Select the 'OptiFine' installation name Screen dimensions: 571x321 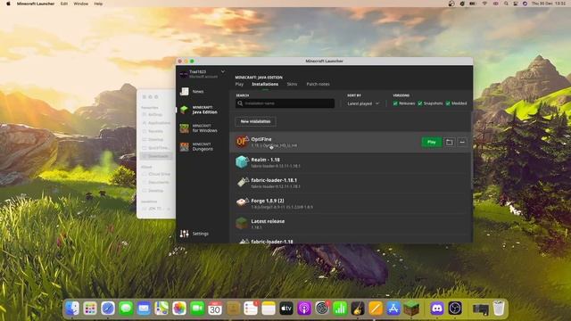(x=261, y=139)
